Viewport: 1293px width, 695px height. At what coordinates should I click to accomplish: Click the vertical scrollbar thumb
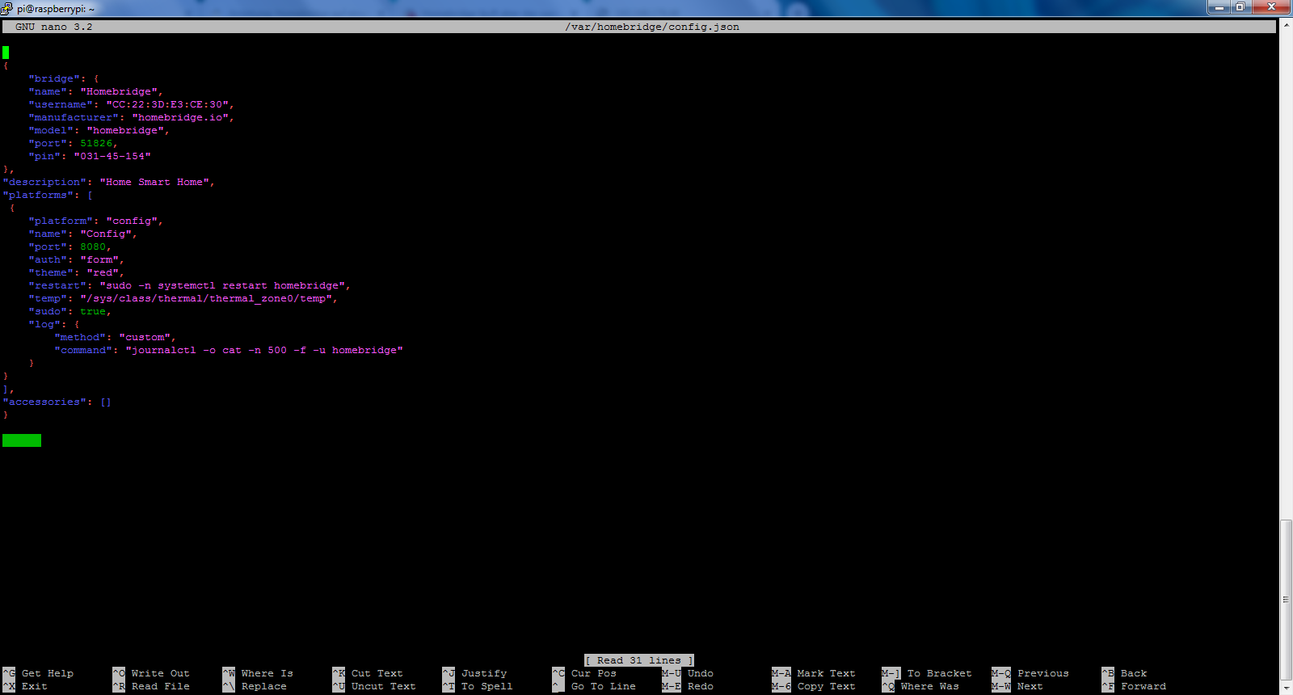1287,599
